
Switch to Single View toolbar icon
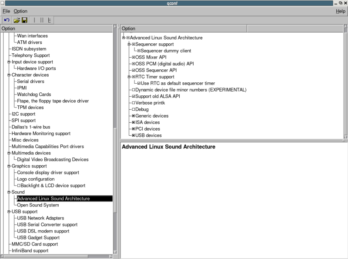click(x=34, y=20)
